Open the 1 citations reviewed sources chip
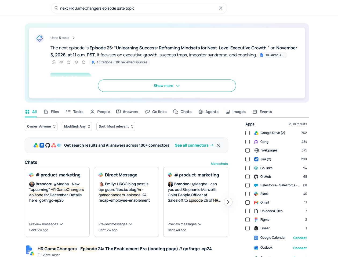The height and width of the screenshot is (257, 338). click(x=119, y=62)
